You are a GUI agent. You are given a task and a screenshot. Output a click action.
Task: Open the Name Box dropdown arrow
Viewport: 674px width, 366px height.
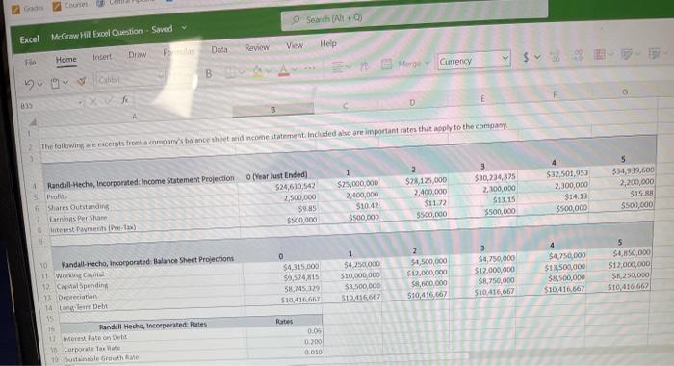click(80, 103)
